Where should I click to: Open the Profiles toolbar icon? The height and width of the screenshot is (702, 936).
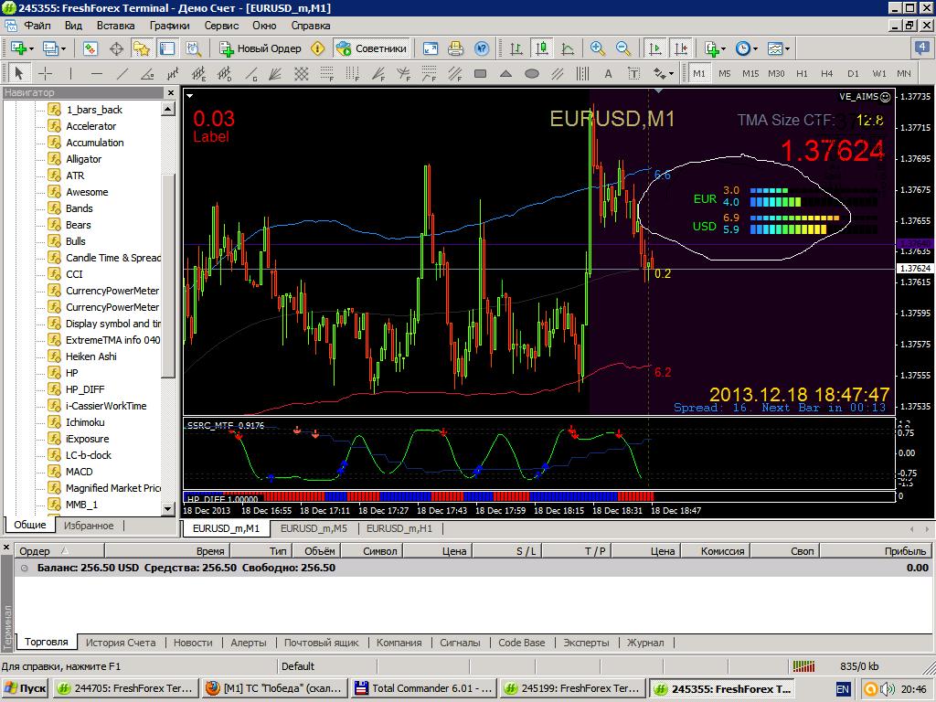click(x=49, y=48)
